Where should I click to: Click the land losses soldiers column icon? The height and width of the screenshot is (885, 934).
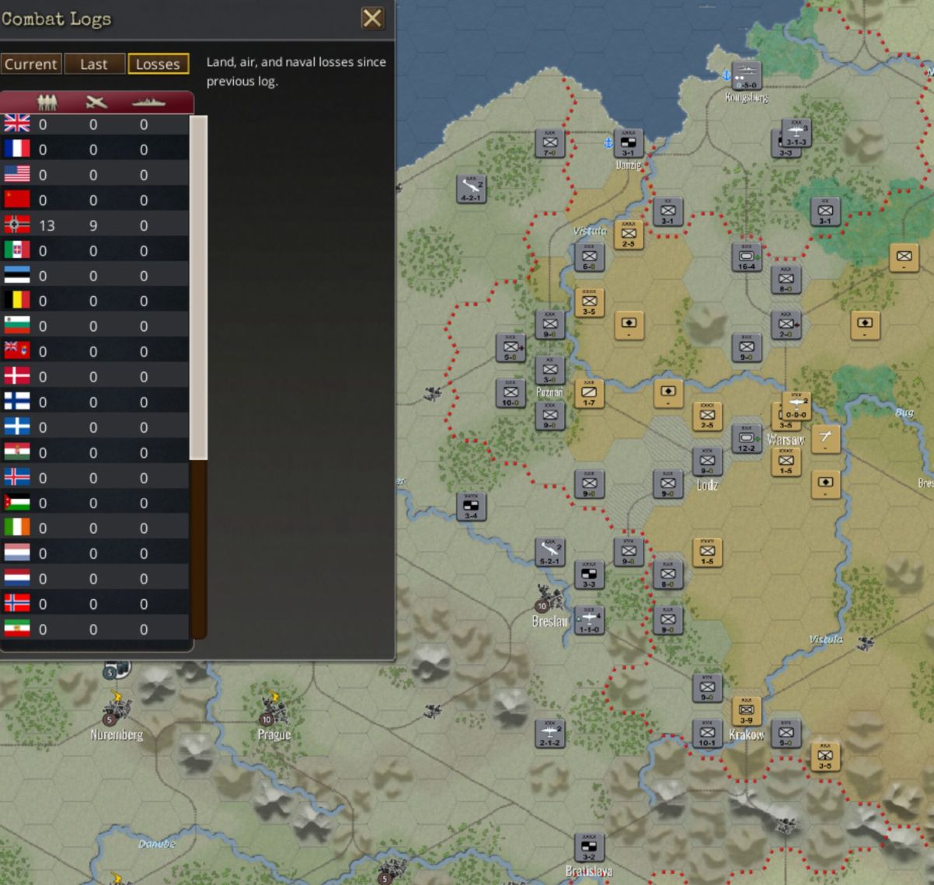(x=47, y=103)
